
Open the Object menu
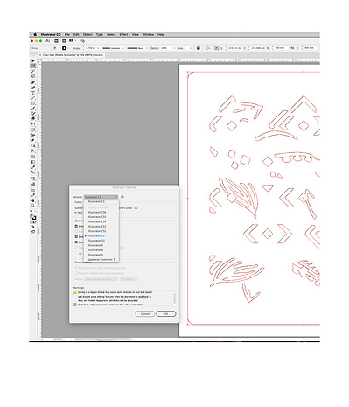click(87, 34)
